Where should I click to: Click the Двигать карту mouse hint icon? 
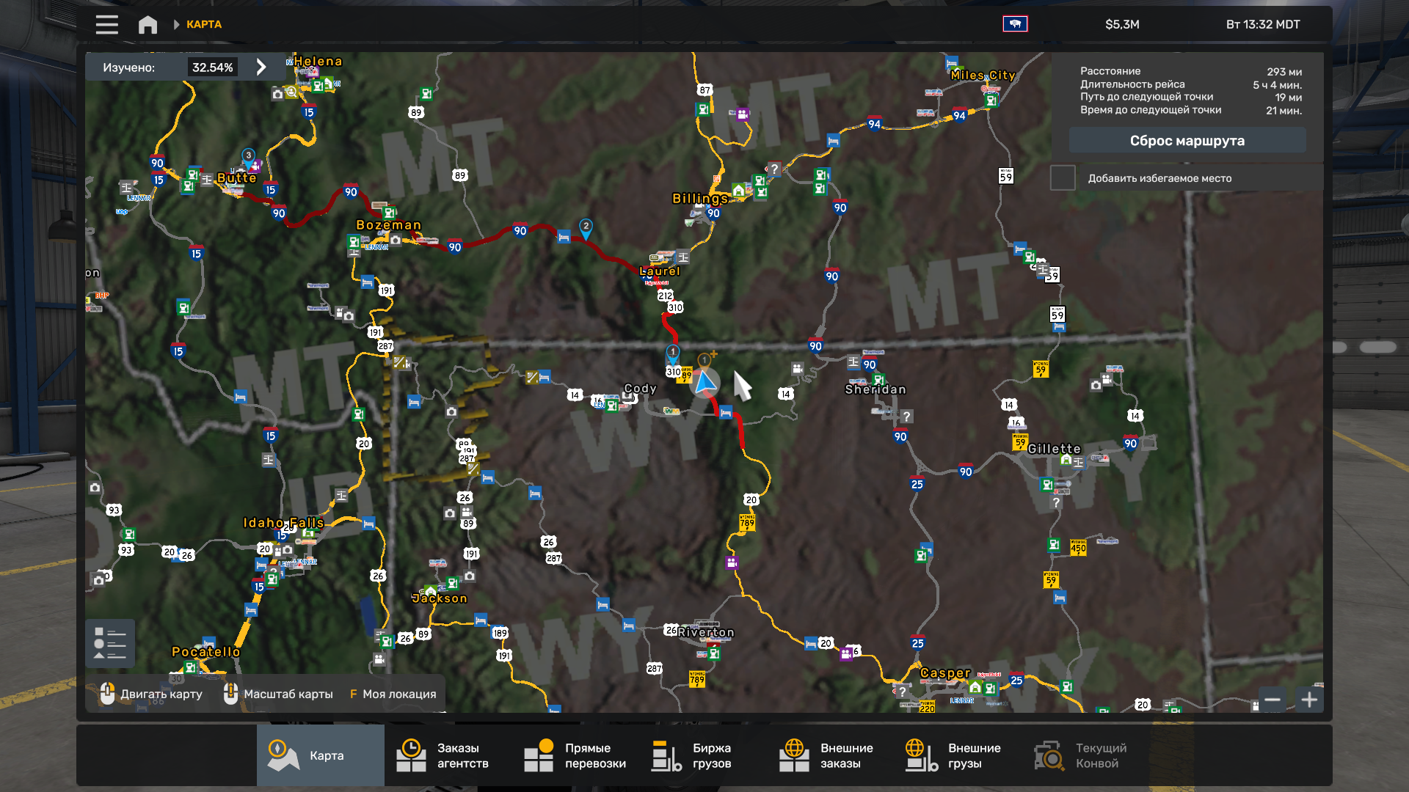coord(107,694)
